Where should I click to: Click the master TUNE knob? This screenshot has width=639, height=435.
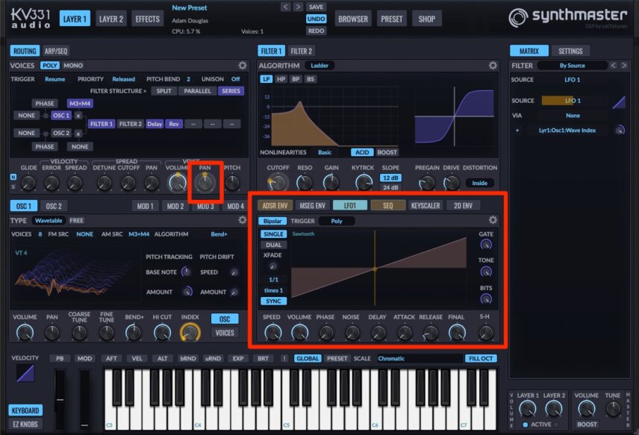click(x=613, y=409)
